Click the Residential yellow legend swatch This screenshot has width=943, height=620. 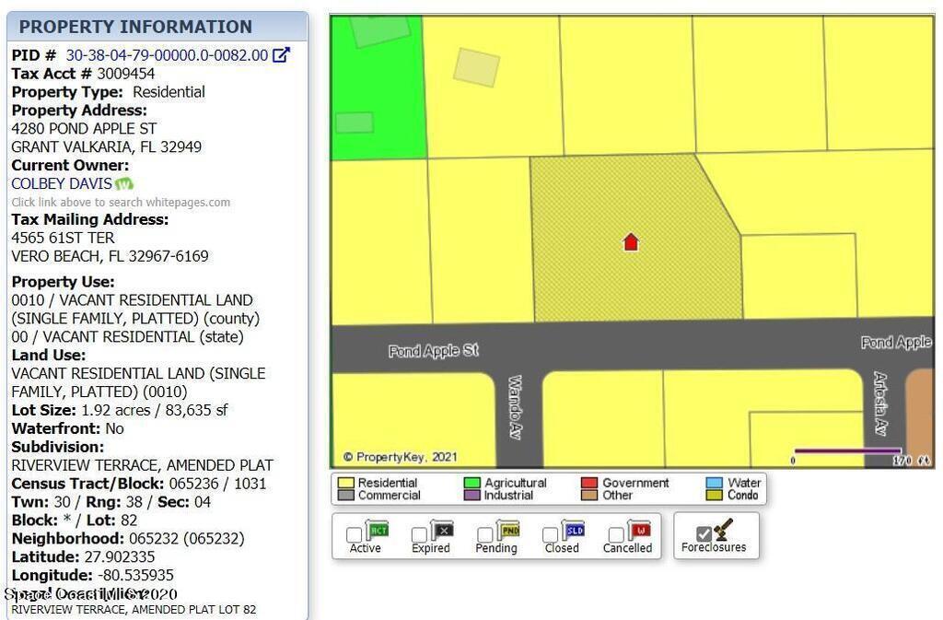[x=345, y=483]
